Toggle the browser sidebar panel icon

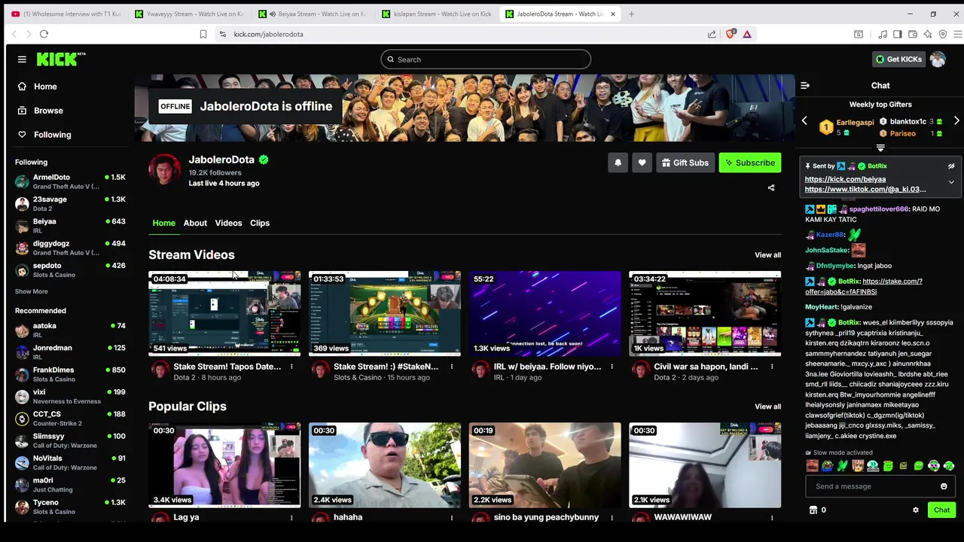898,34
